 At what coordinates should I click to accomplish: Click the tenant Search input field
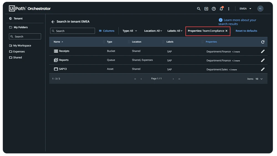tap(72, 31)
